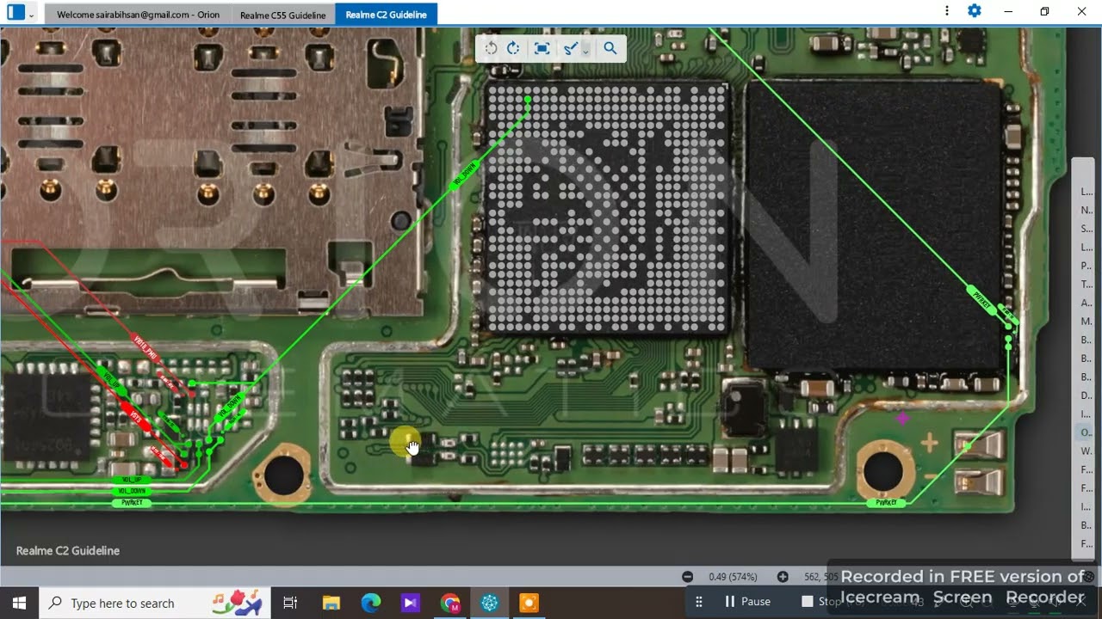Zoom in with the plus button
This screenshot has width=1102, height=619.
click(x=782, y=577)
